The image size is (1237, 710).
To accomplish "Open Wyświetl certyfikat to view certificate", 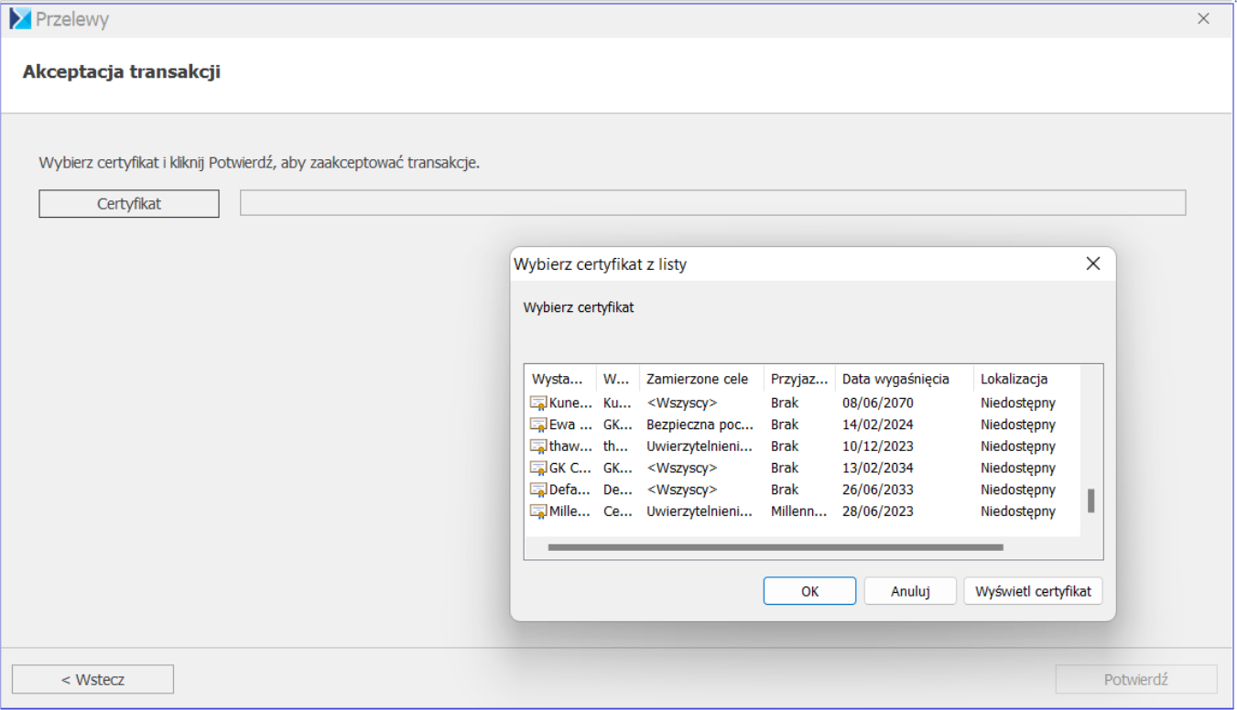I will [x=1033, y=591].
